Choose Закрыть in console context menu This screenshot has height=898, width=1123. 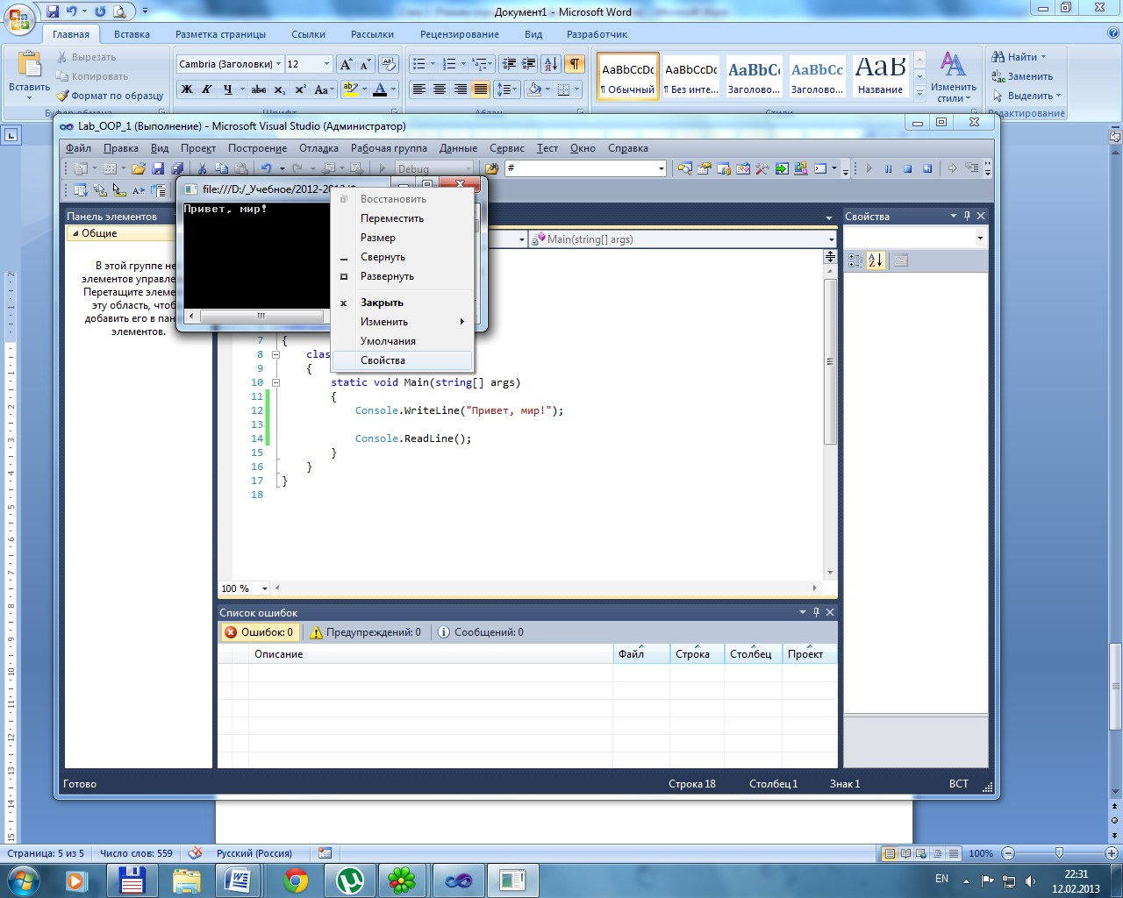[x=403, y=303]
